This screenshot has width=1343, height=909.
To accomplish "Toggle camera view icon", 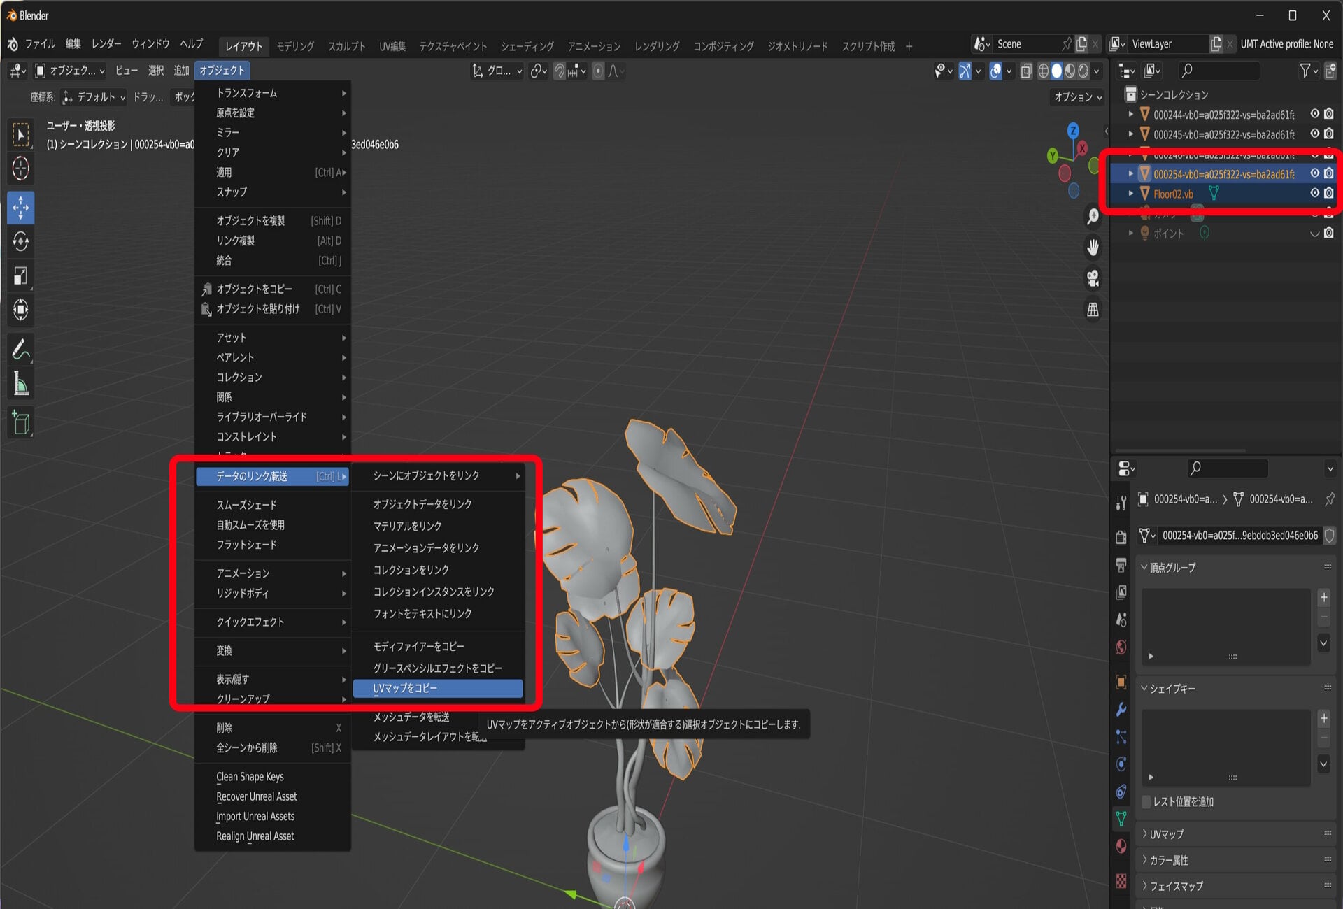I will 1093,278.
